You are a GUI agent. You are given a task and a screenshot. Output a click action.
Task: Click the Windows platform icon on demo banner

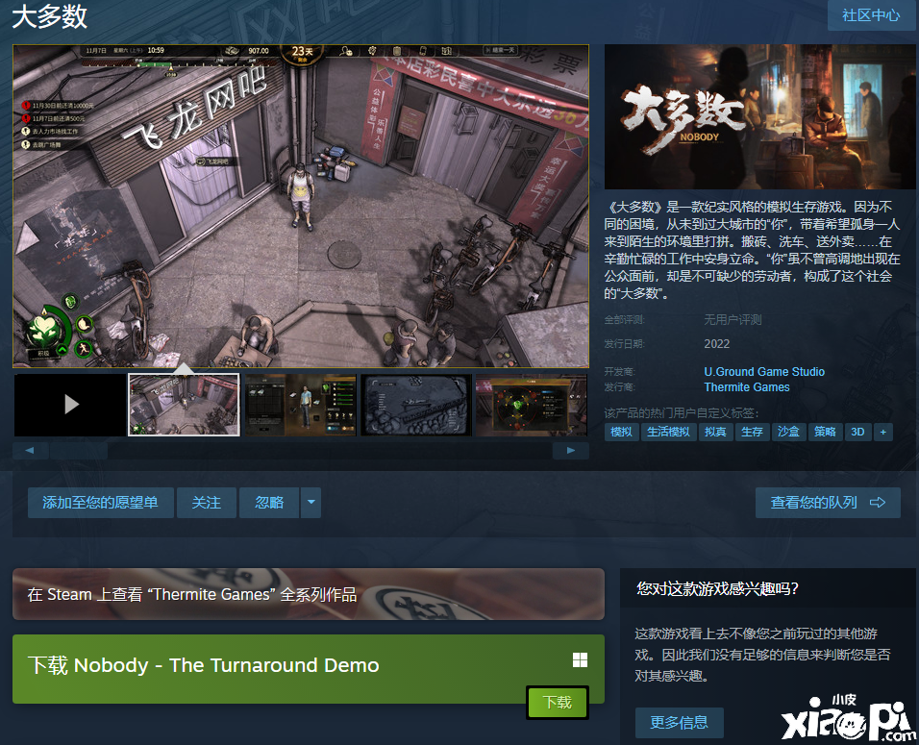click(580, 660)
